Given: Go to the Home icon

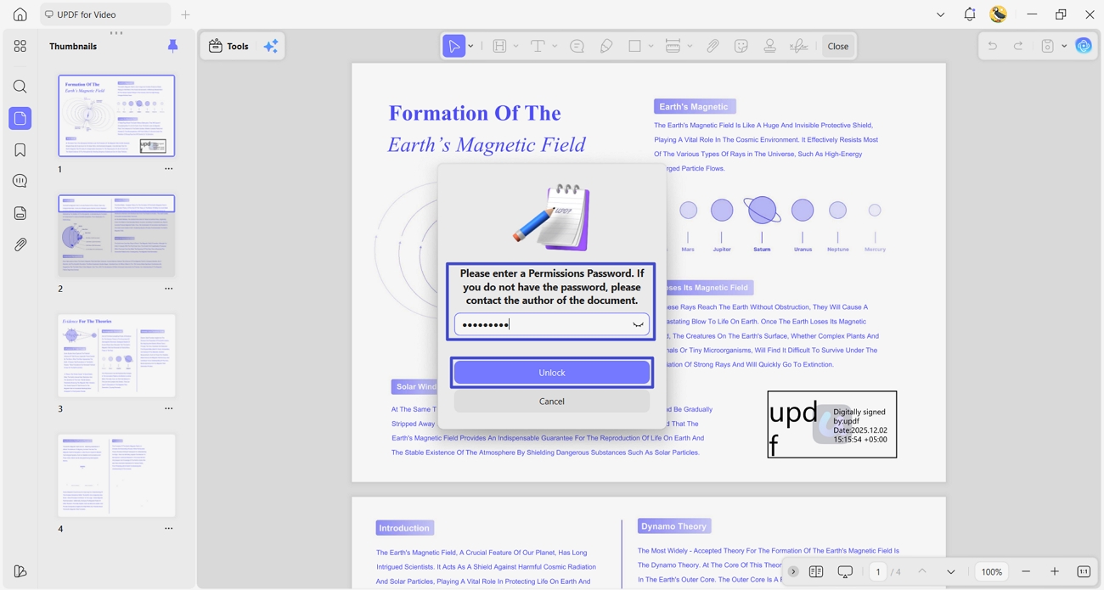Looking at the screenshot, I should point(20,14).
